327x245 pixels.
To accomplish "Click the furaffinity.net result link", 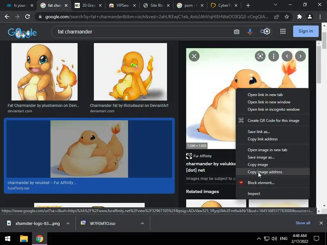I will [19, 188].
